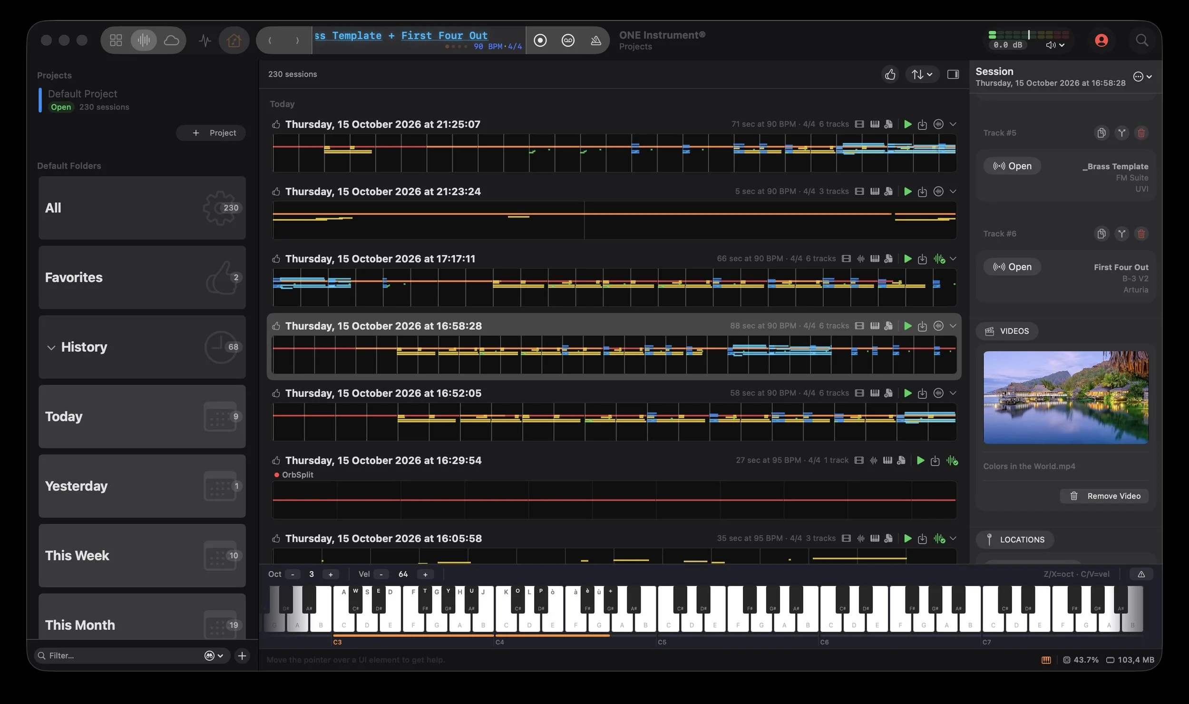Open First Four Out instrument
Screen dimensions: 1189x704
(1012, 267)
